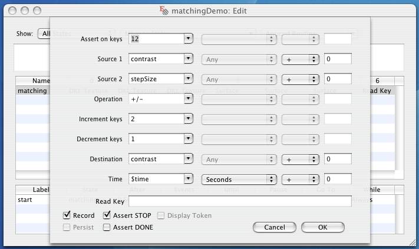Expand the Increment keys combo arrow
The height and width of the screenshot is (249, 419).
(189, 119)
